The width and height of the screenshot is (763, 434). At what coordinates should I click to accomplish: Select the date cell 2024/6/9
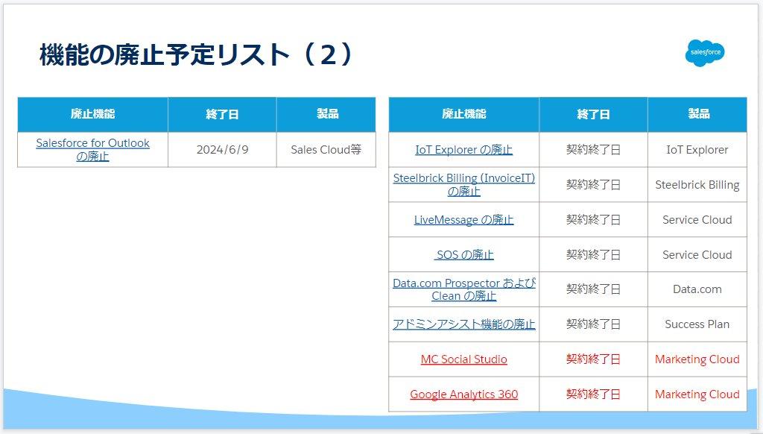pos(222,150)
